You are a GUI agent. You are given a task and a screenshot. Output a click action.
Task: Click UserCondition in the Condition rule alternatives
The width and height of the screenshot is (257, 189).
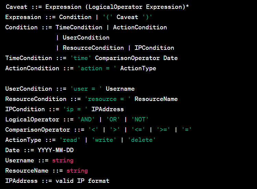point(86,38)
